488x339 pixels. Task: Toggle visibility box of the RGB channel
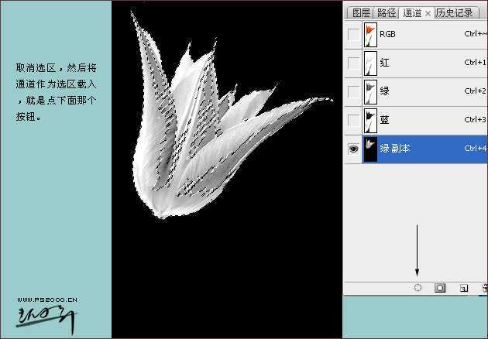pos(353,34)
